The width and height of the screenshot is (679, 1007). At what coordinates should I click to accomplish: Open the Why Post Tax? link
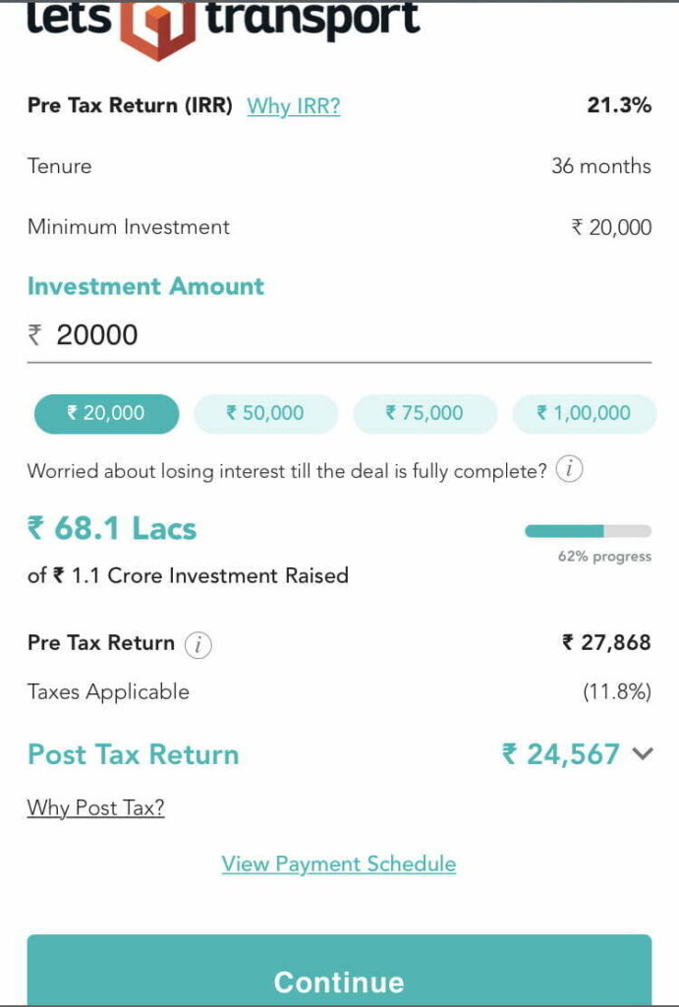tap(95, 808)
